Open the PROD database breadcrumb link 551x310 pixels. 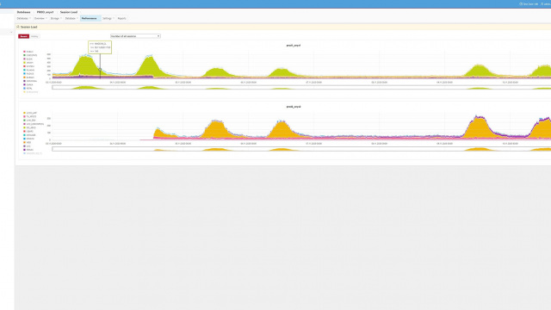pyautogui.click(x=46, y=12)
